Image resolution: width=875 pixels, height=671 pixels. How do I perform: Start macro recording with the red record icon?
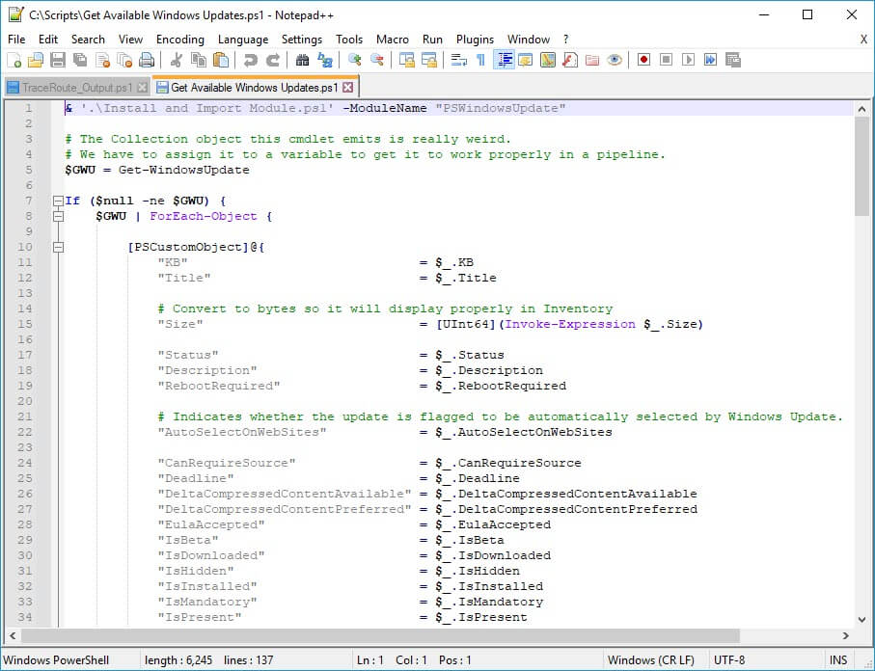(x=643, y=60)
